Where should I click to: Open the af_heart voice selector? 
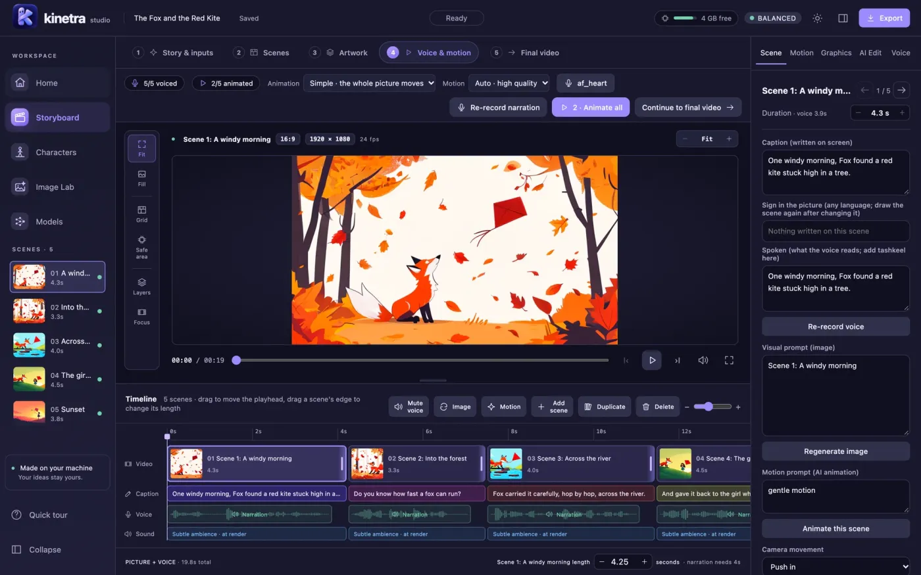click(585, 83)
